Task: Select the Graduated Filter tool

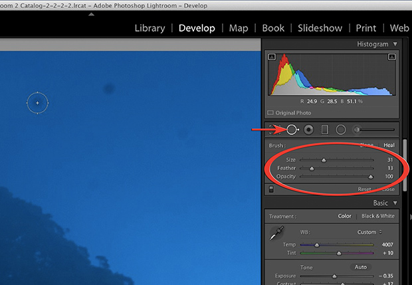Action: pyautogui.click(x=325, y=130)
